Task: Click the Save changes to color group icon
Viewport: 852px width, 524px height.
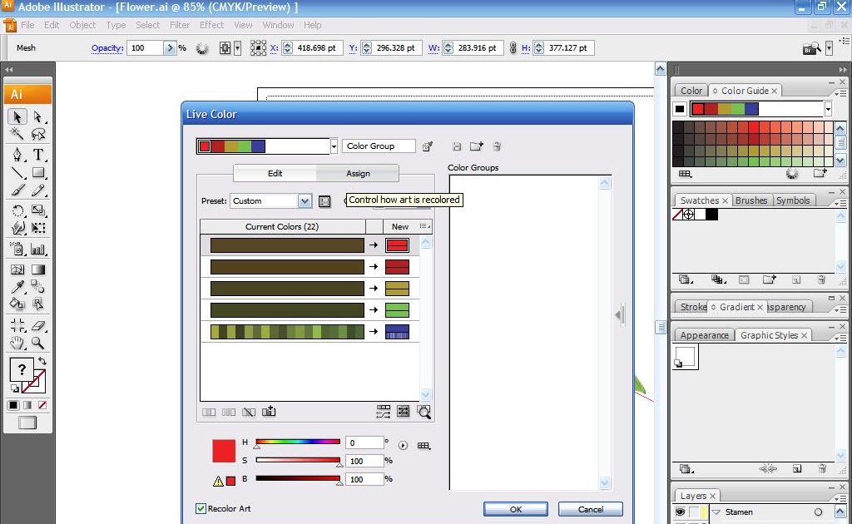Action: coord(457,146)
